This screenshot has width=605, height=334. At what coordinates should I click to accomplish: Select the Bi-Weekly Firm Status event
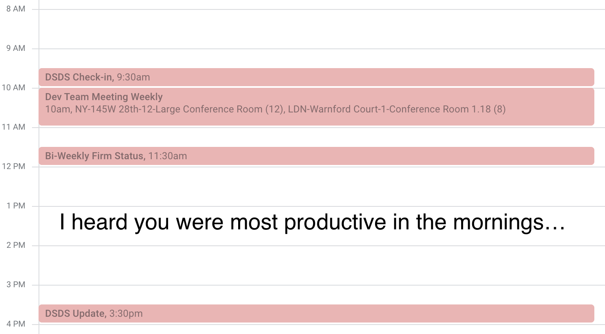tap(316, 156)
